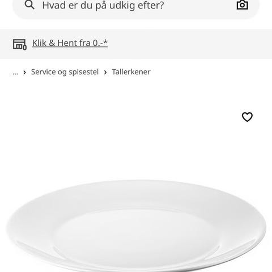Open the Klik & Hent fra 0.-* link
The width and height of the screenshot is (272, 272).
click(x=70, y=43)
